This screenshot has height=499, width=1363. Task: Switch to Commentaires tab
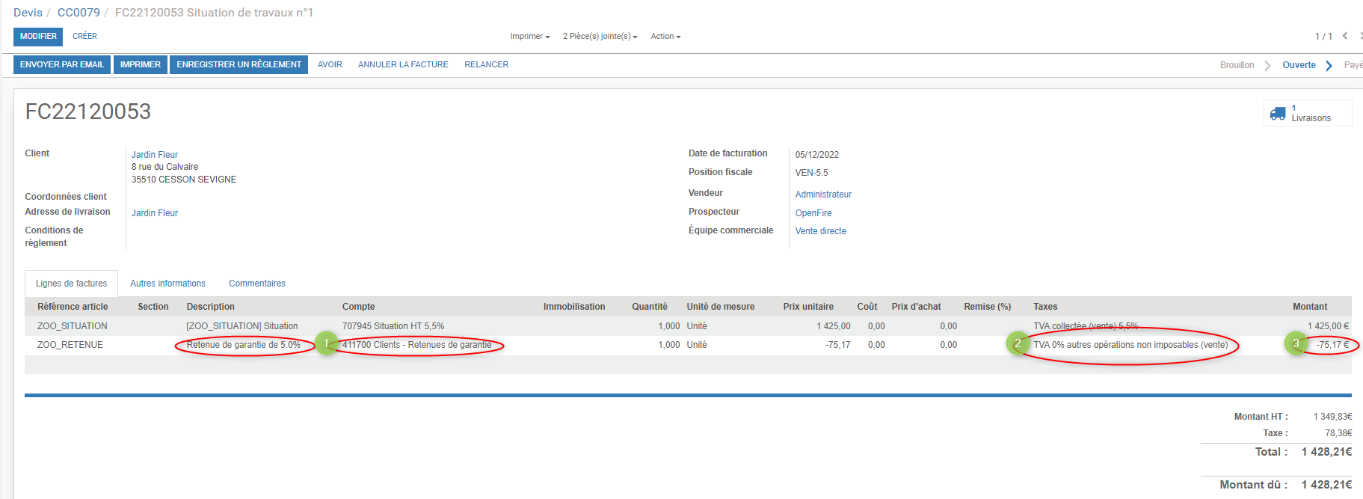coord(257,284)
